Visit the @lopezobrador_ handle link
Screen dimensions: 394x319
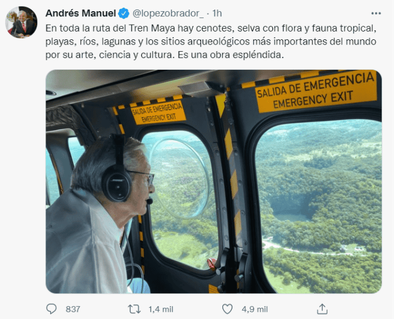pos(168,14)
